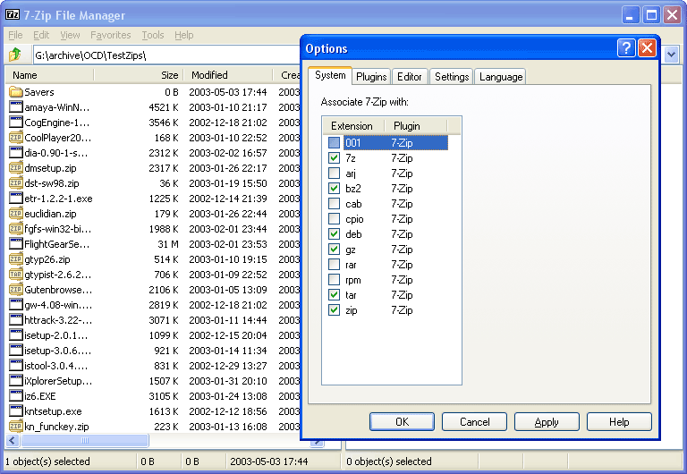Click the Cancel button
687x474 pixels.
(474, 421)
